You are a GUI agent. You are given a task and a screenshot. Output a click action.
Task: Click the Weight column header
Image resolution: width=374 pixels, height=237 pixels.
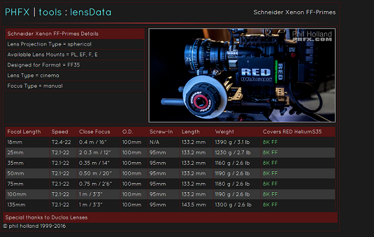[225, 132]
